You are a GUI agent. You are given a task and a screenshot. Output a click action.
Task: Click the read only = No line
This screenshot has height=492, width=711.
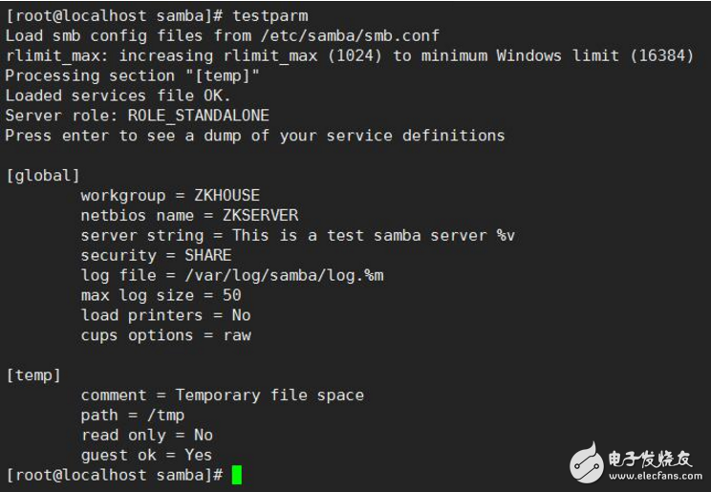pyautogui.click(x=146, y=435)
